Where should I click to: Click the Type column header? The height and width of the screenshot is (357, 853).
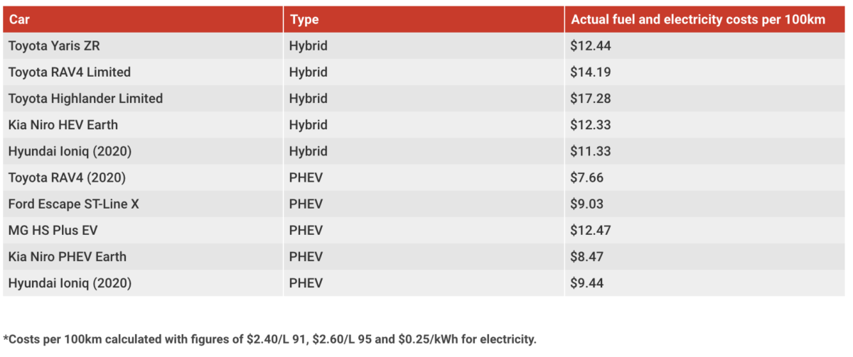tap(304, 19)
